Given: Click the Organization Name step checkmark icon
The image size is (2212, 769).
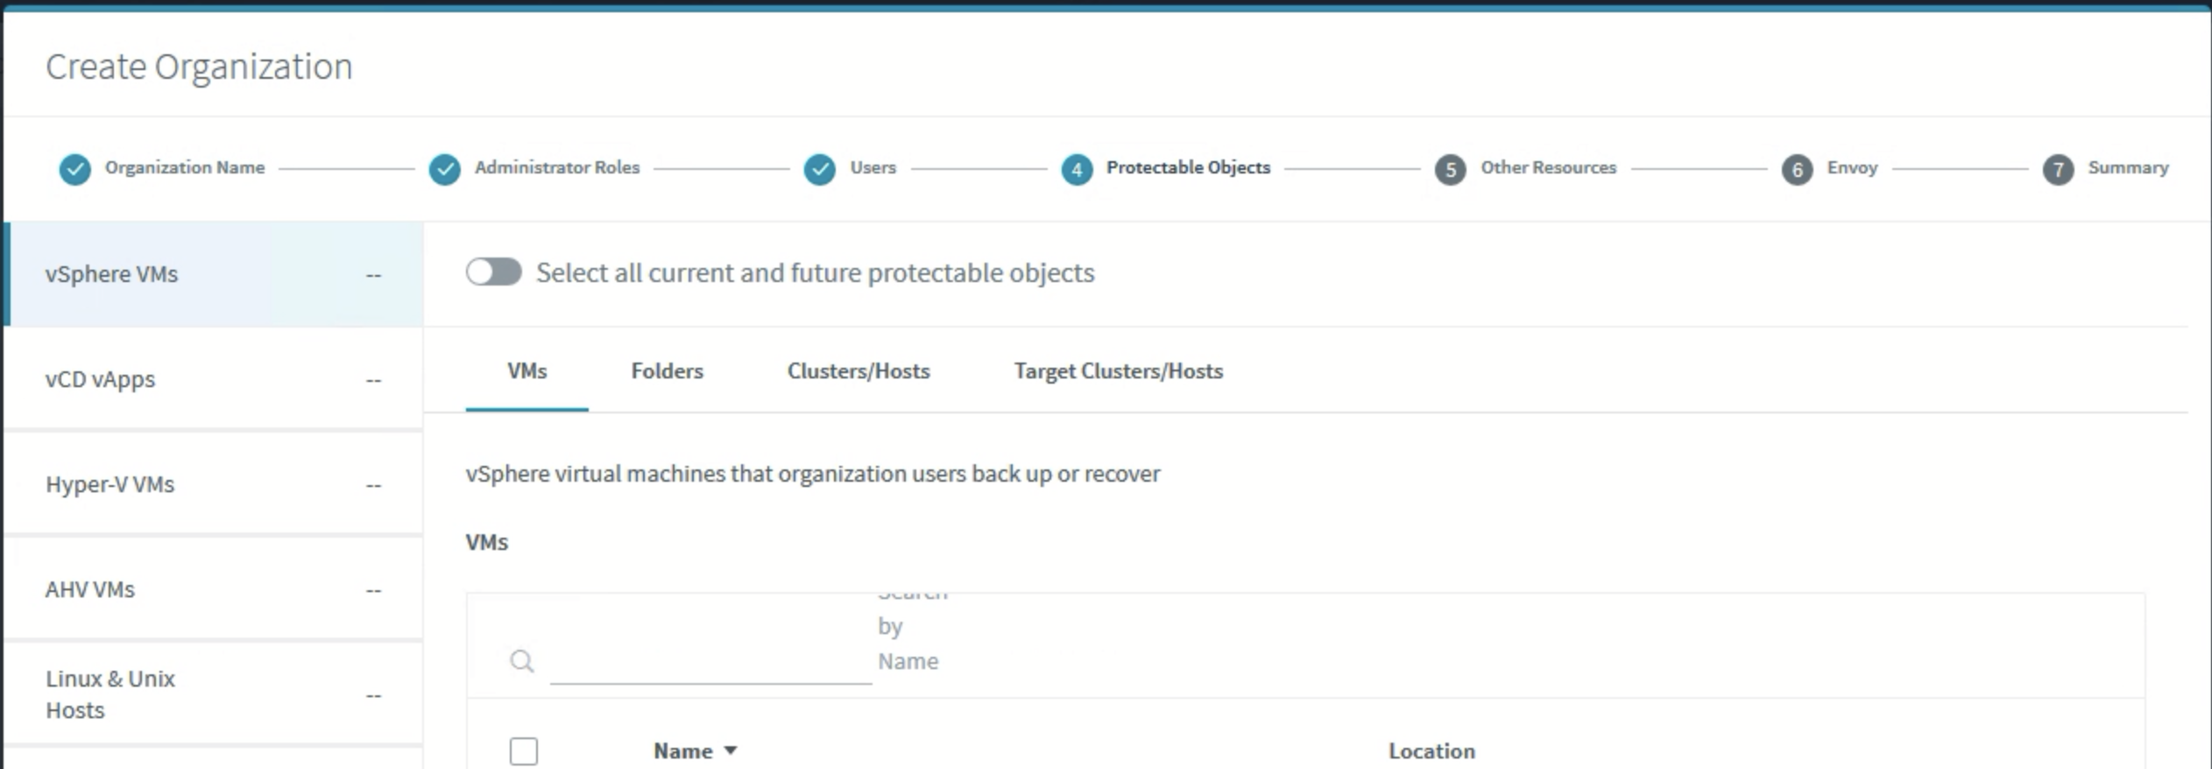Looking at the screenshot, I should point(74,169).
